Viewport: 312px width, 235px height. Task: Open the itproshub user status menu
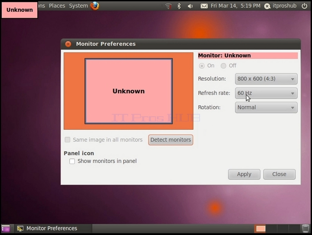tap(280, 6)
